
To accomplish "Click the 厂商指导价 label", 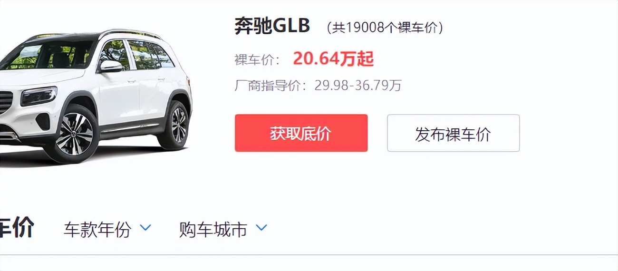I will [x=269, y=86].
